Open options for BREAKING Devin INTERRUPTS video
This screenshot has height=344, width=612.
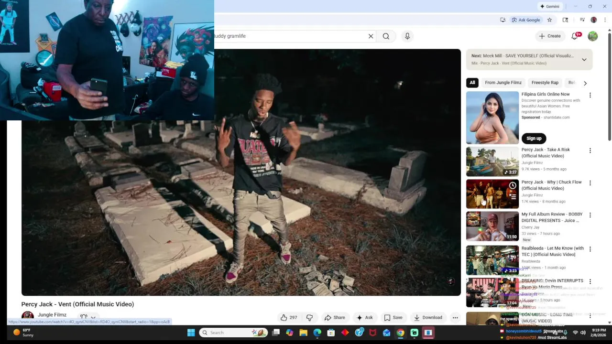click(x=590, y=281)
